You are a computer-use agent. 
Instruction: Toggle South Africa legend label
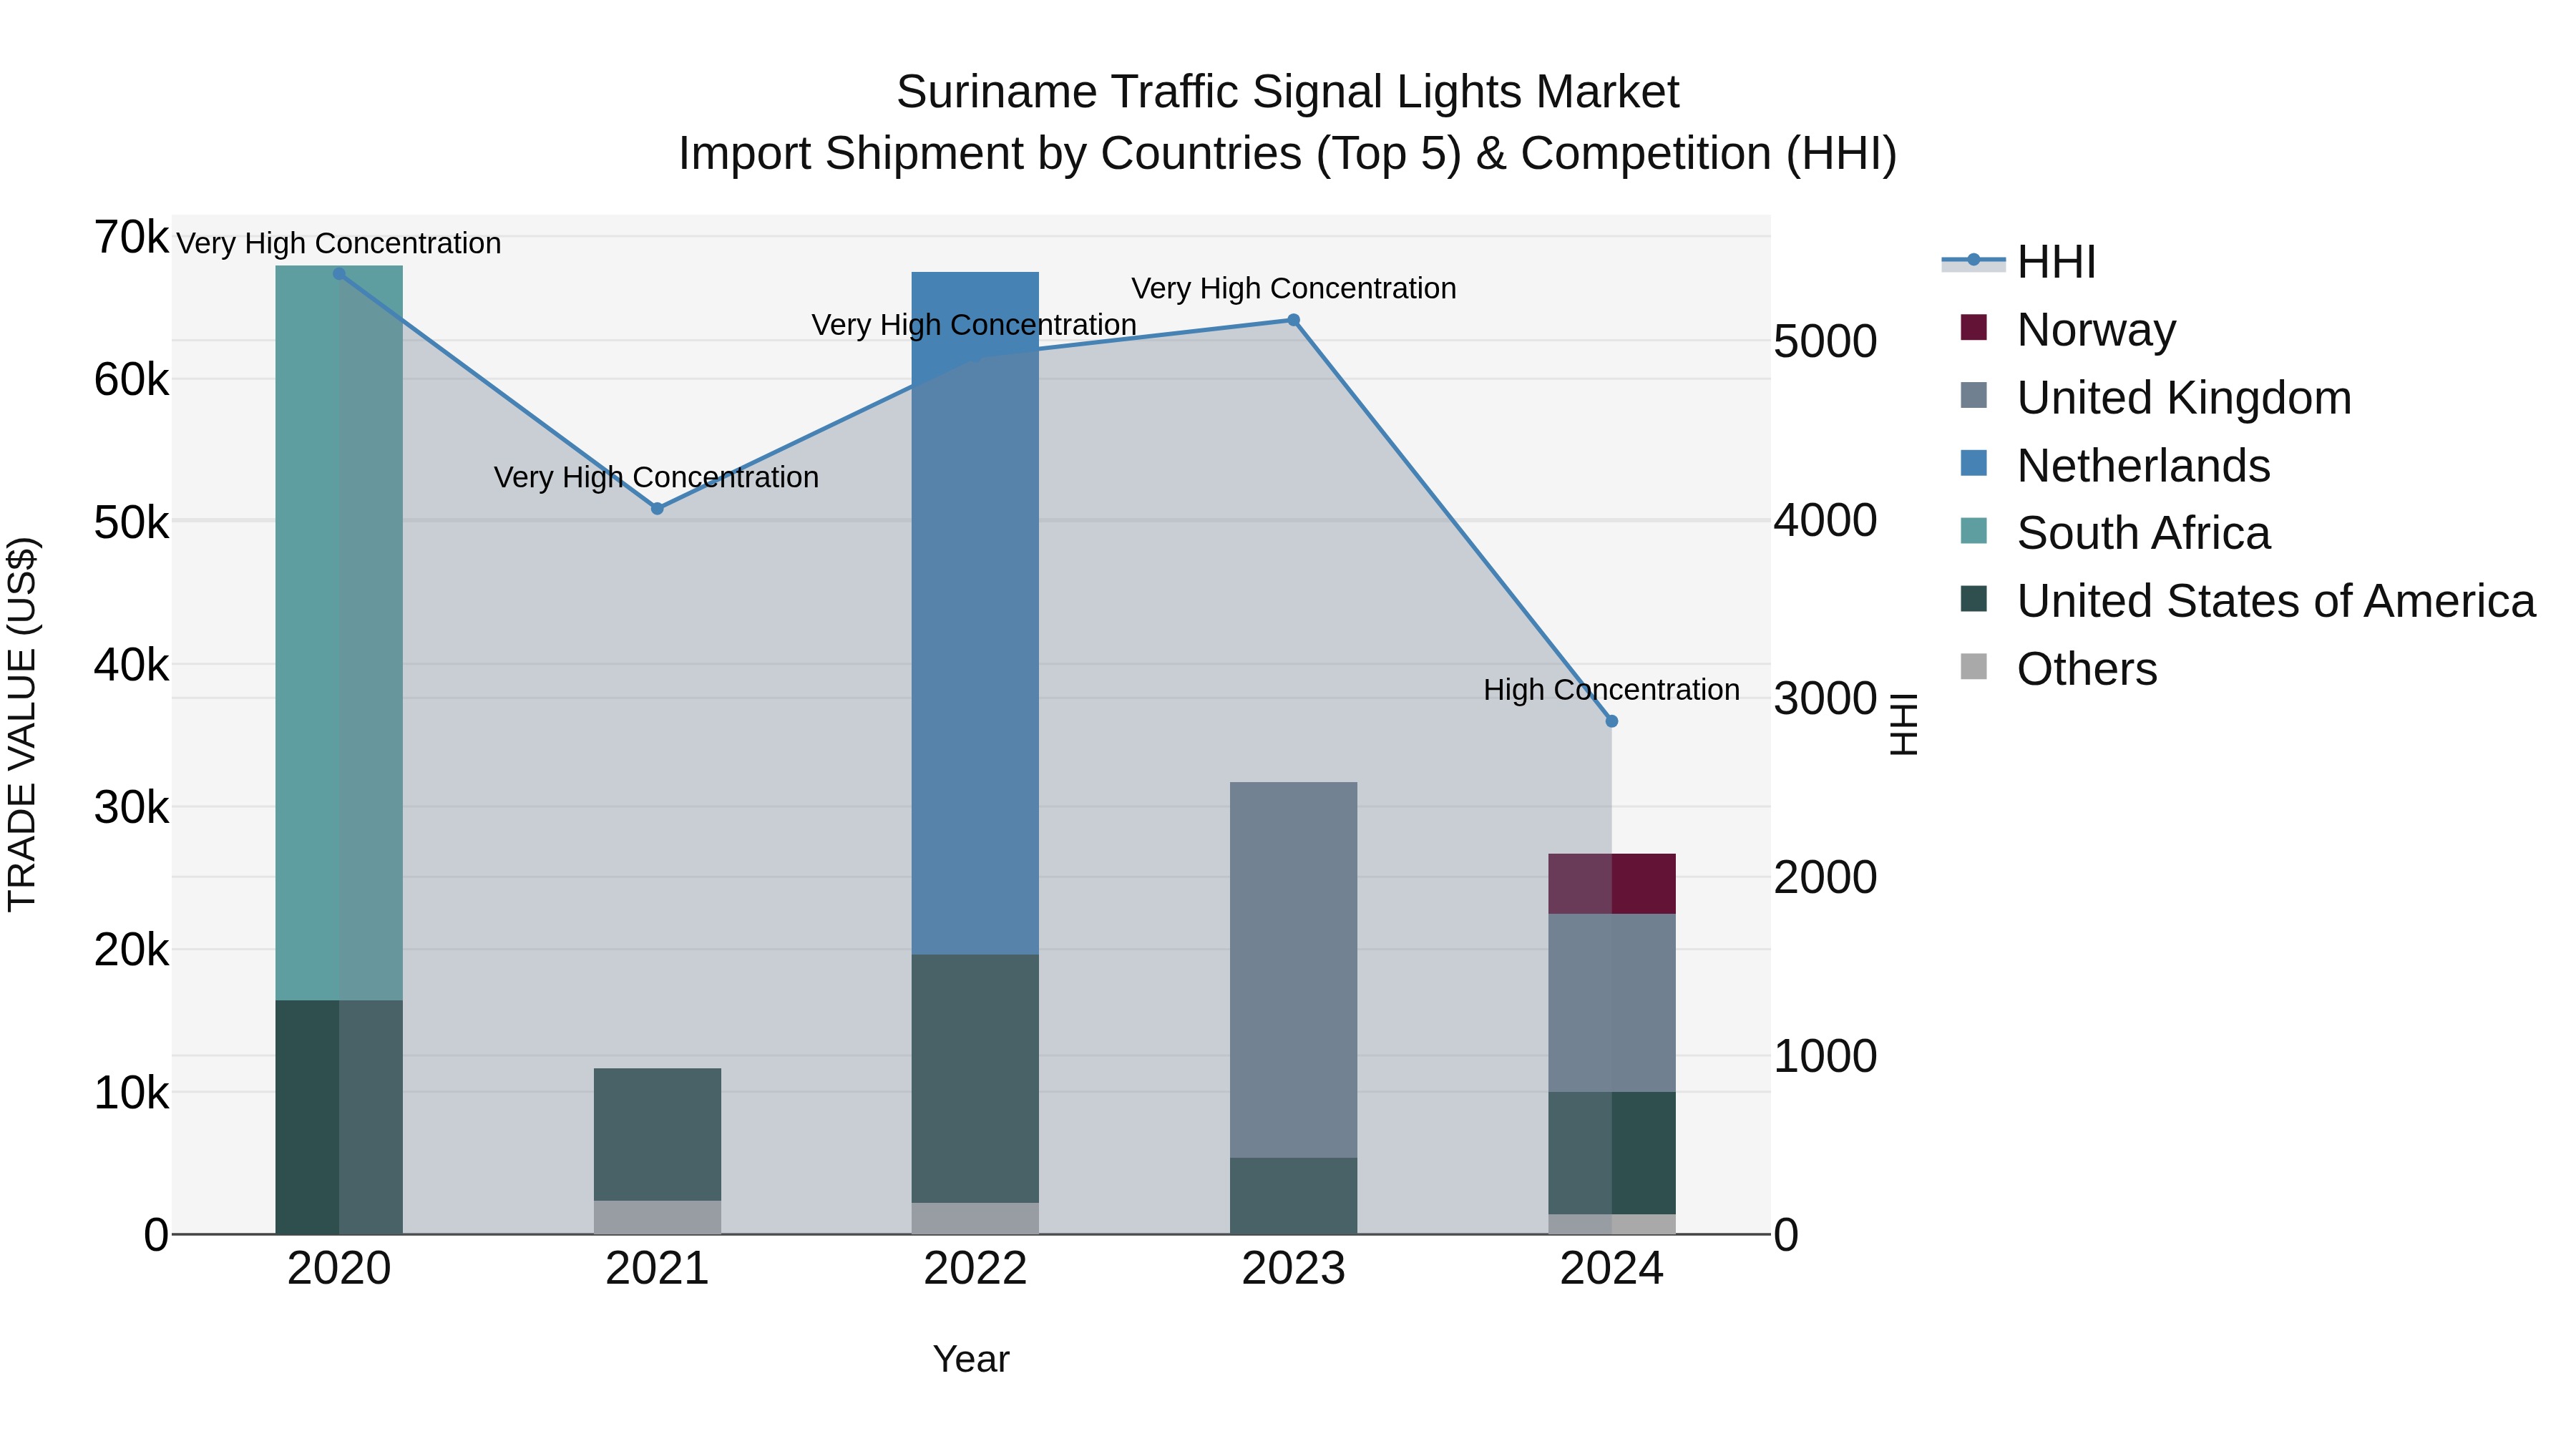click(2143, 533)
